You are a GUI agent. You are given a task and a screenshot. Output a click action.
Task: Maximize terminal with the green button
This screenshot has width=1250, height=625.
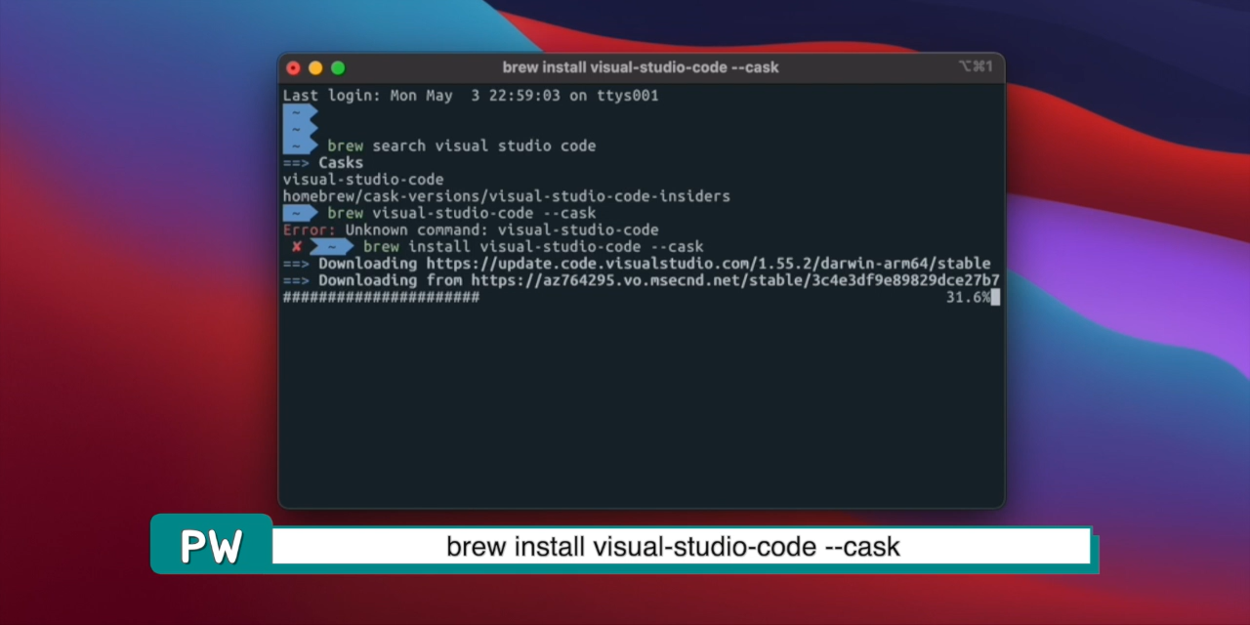coord(338,68)
